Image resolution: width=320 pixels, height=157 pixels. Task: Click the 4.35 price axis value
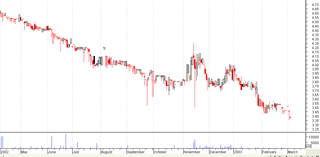pos(315,35)
